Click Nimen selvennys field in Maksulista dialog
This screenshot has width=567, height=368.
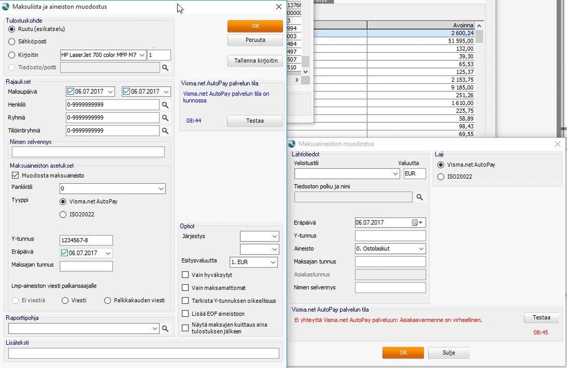88,152
